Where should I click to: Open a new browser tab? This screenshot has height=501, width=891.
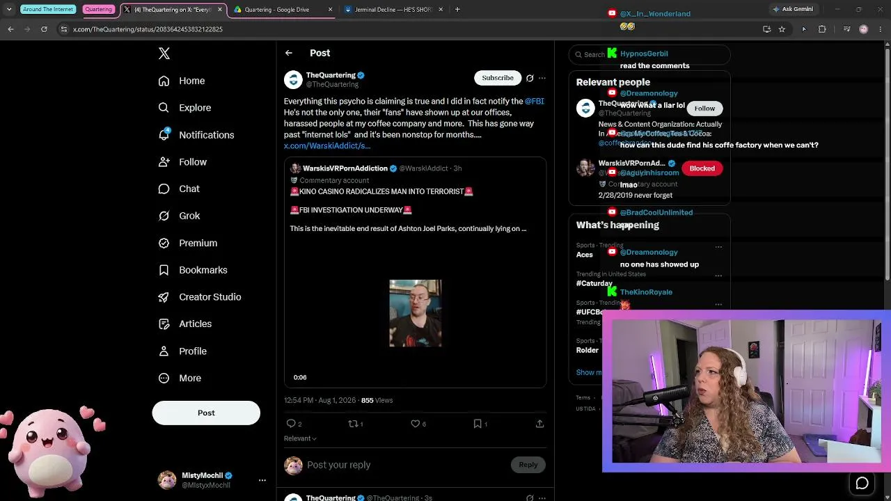click(x=457, y=10)
